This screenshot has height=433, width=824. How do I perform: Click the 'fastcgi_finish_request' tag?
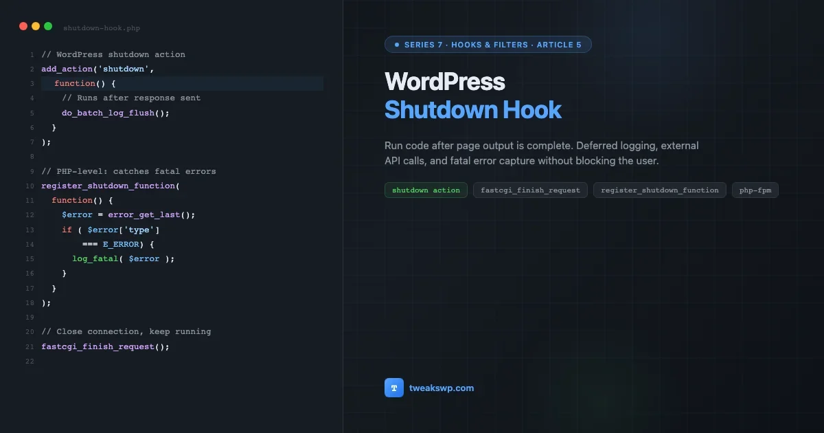coord(530,190)
